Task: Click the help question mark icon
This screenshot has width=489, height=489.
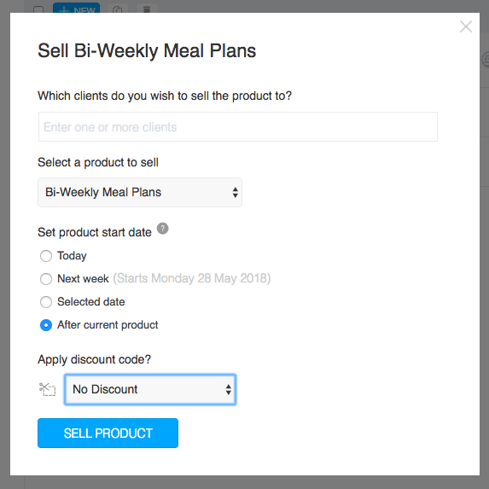Action: point(162,228)
